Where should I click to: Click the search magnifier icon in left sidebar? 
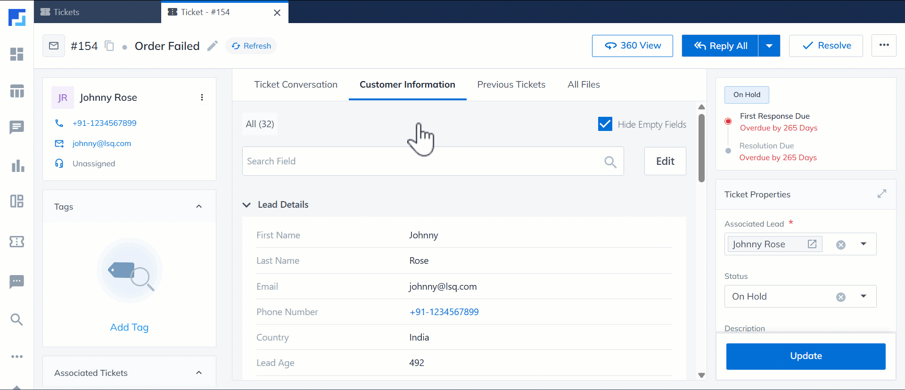click(x=17, y=320)
